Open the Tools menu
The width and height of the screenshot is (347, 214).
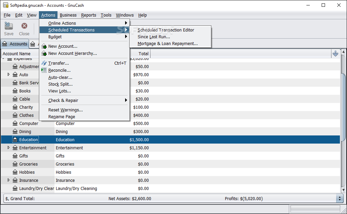click(x=106, y=15)
